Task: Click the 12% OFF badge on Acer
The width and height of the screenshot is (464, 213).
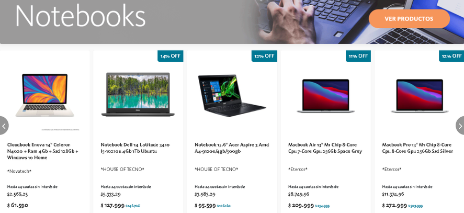Action: pyautogui.click(x=264, y=56)
